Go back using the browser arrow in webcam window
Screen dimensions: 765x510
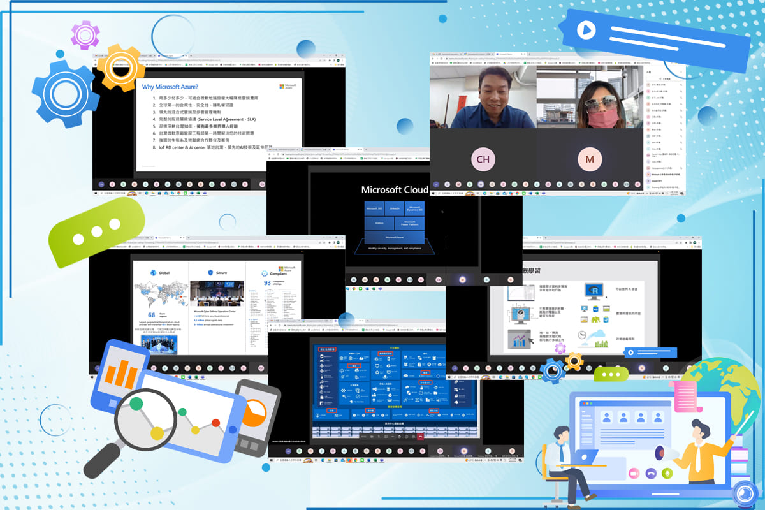coord(433,60)
